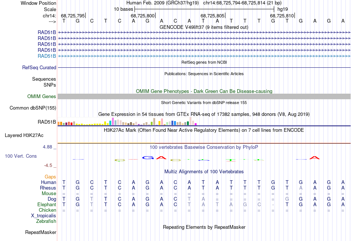The width and height of the screenshot is (351, 241).
Task: Select the Scale track label
Action: pos(50,9)
